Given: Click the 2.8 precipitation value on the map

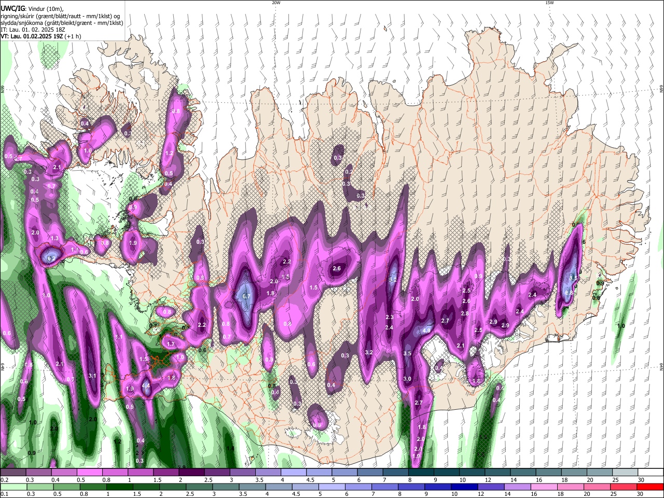Looking at the screenshot, I should pyautogui.click(x=465, y=313).
